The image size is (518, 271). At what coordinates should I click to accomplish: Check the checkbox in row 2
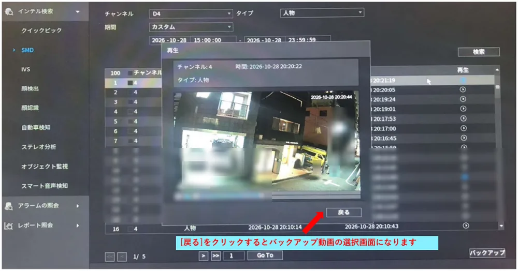coord(130,92)
